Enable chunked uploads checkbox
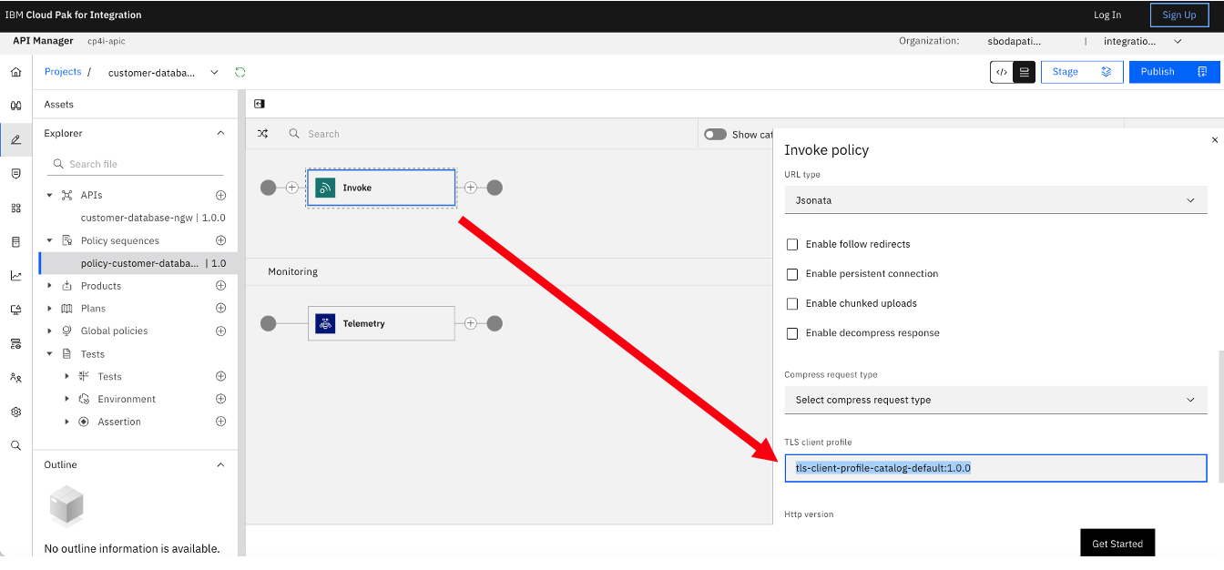The width and height of the screenshot is (1224, 570). pos(792,303)
